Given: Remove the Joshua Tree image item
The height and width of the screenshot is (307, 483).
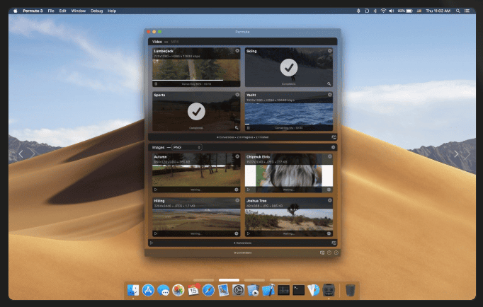Looking at the screenshot, I should 329,201.
